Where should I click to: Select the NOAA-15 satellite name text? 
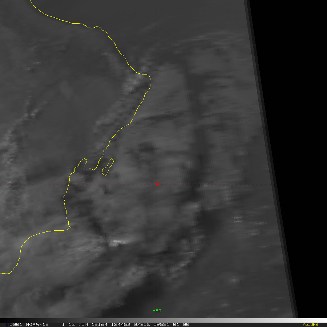(x=38, y=324)
